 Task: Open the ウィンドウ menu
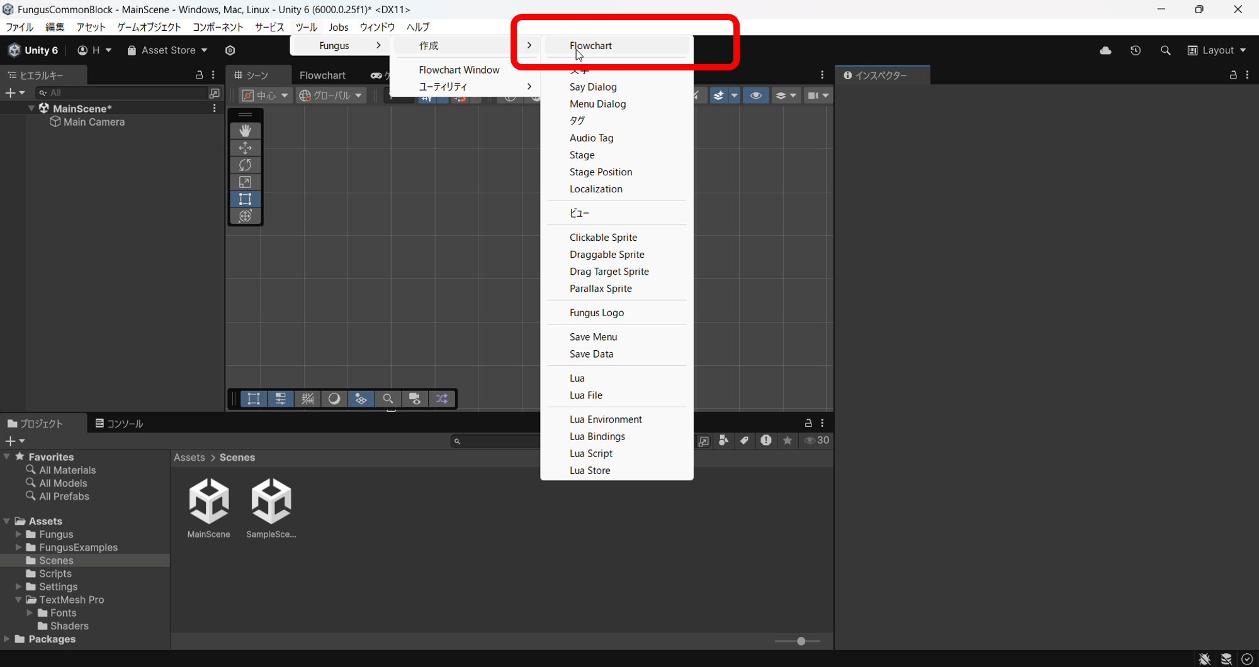point(376,27)
